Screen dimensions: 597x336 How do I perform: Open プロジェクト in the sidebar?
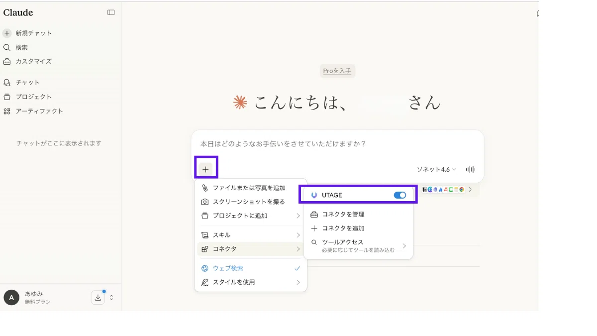[33, 97]
